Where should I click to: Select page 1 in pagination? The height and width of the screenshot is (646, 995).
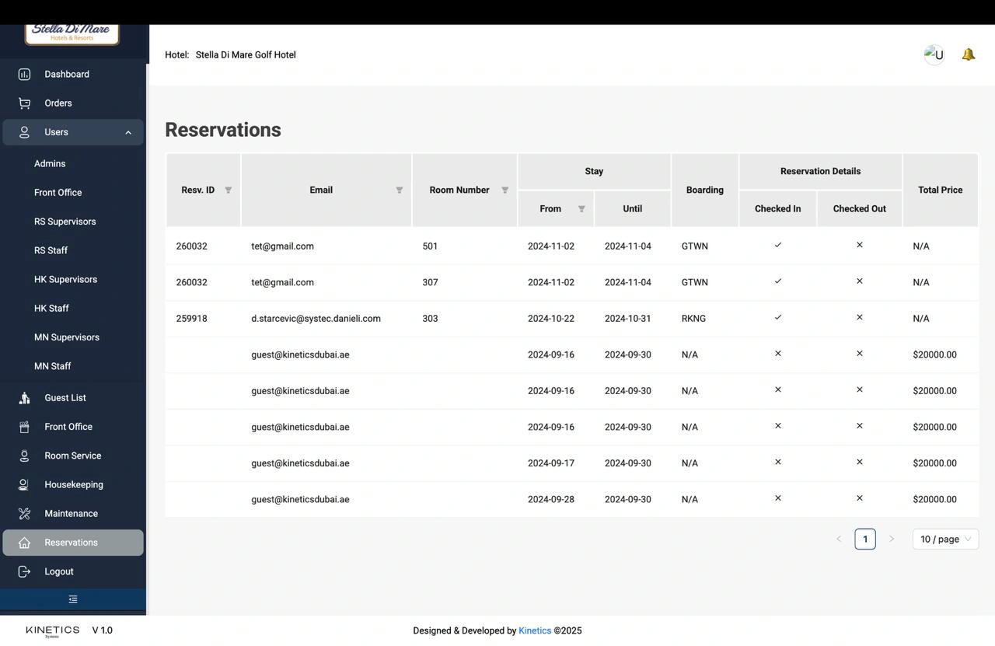865,539
